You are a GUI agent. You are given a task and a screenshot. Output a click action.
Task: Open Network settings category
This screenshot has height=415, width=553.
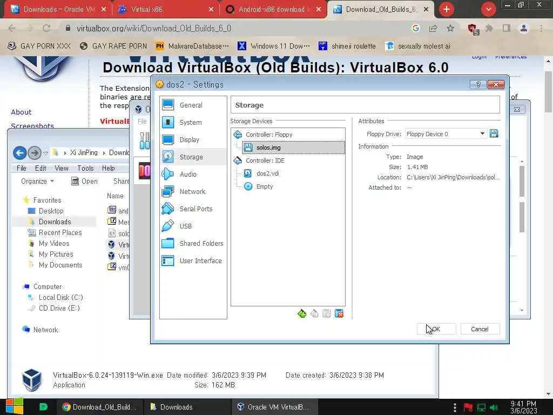(x=193, y=191)
